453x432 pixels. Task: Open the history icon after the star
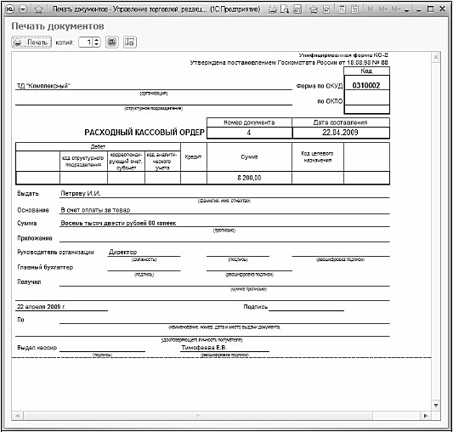[326, 9]
